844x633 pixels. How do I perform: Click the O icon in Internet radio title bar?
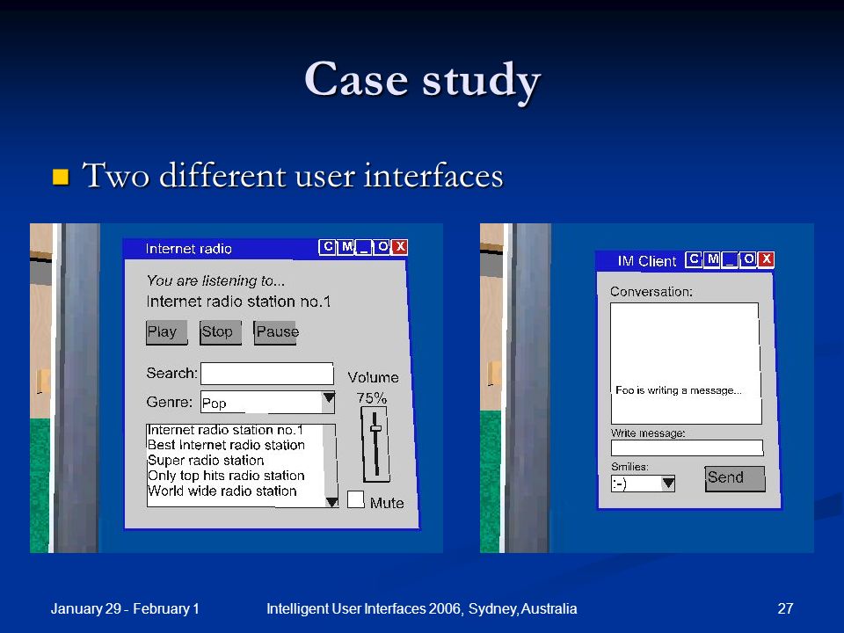click(382, 247)
